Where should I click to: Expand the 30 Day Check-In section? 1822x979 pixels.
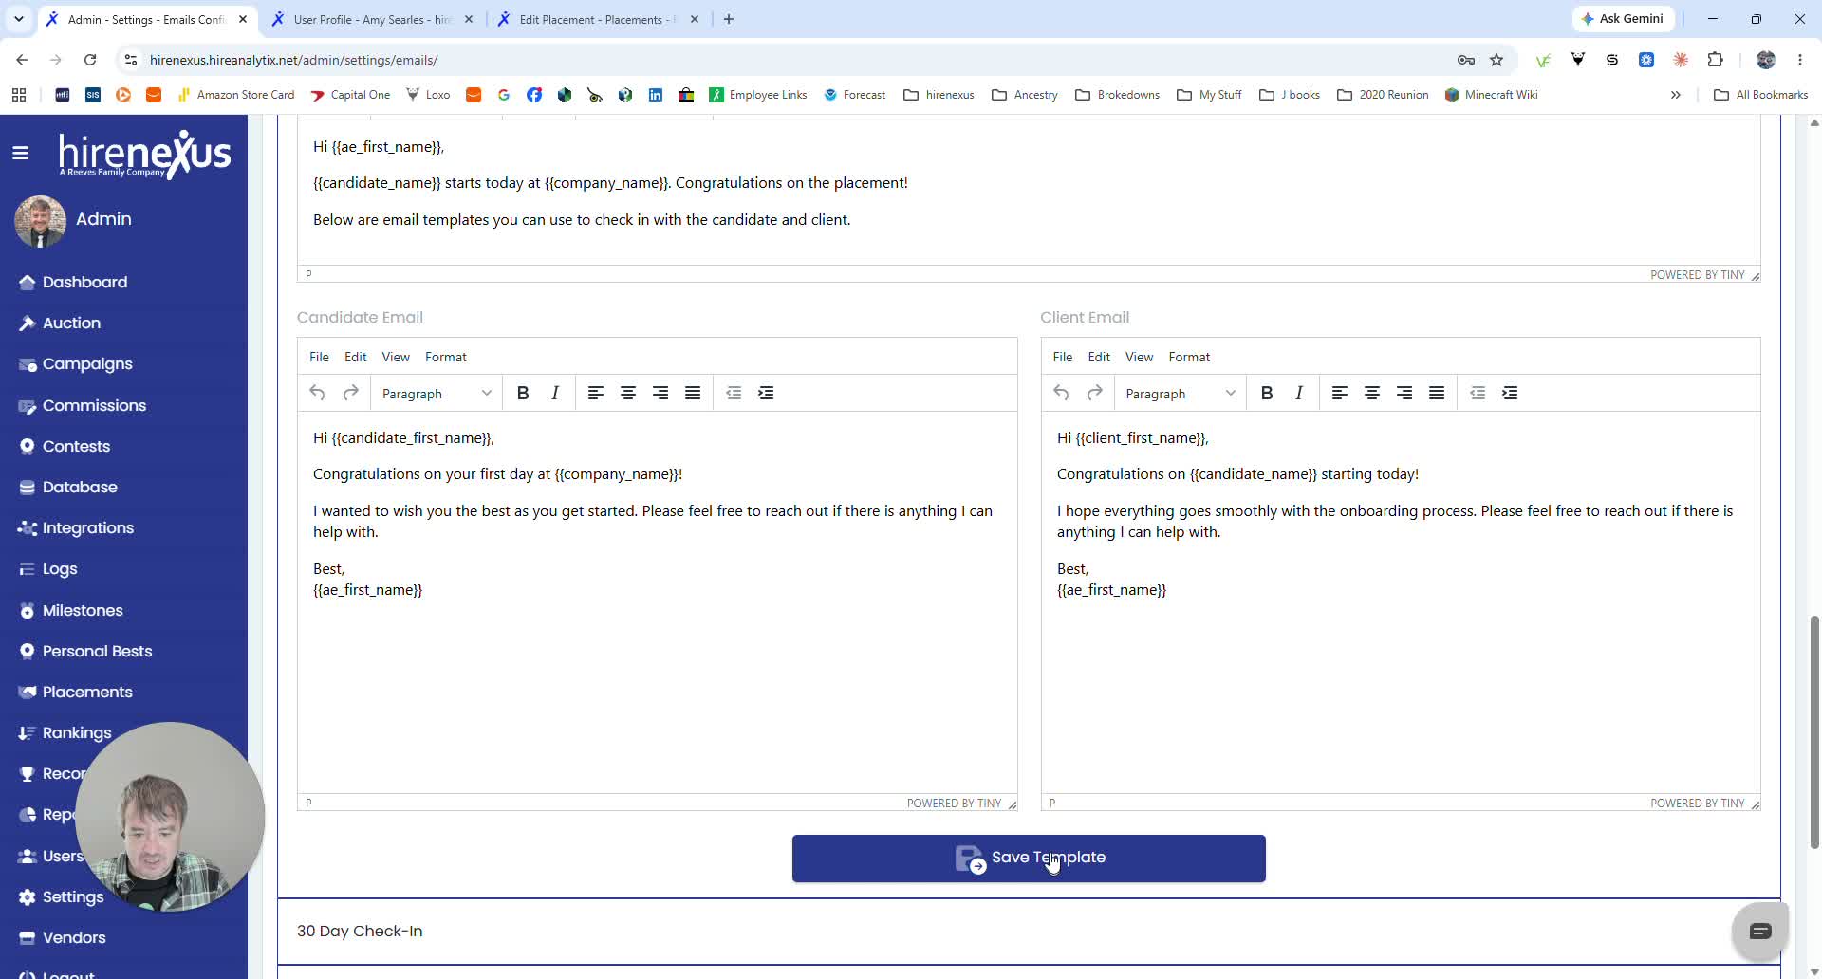[1029, 932]
